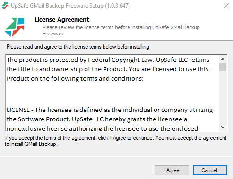The image size is (233, 179).
Task: Click the 'the title to and ownership' line
Action: coord(107,69)
